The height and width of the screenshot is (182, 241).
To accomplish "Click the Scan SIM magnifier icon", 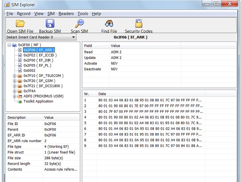I will 80,23.
